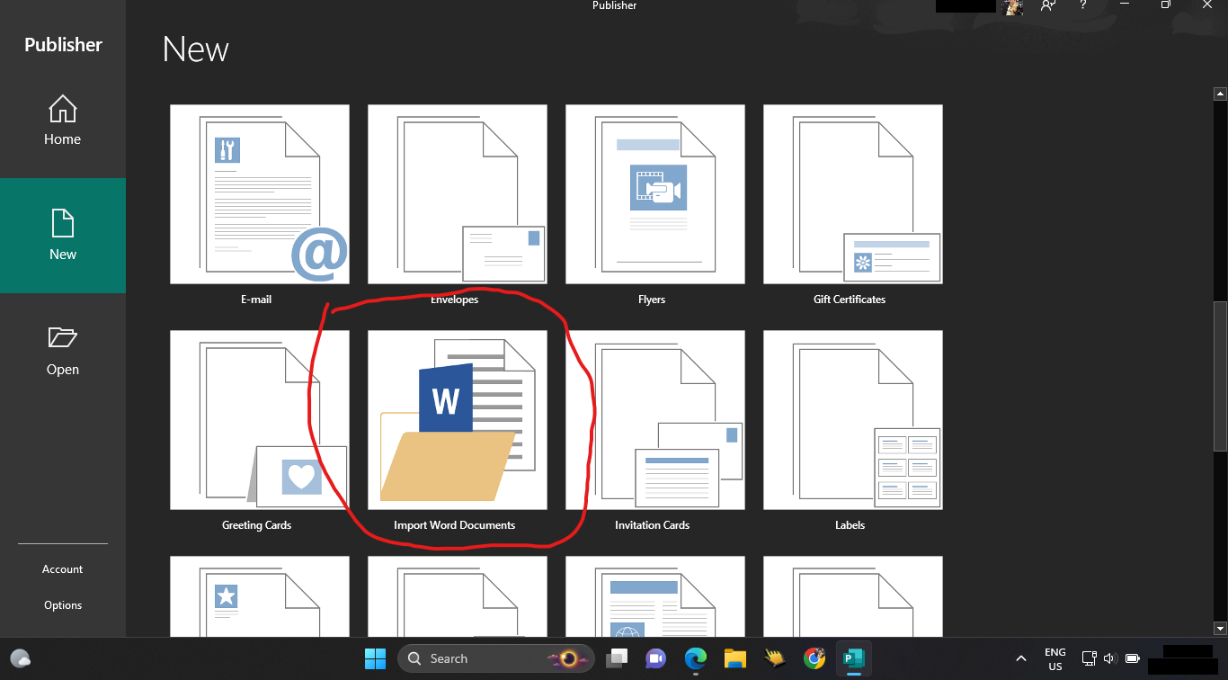Screen dimensions: 1228x680
Task: Click the network icon in system tray
Action: 1089,658
